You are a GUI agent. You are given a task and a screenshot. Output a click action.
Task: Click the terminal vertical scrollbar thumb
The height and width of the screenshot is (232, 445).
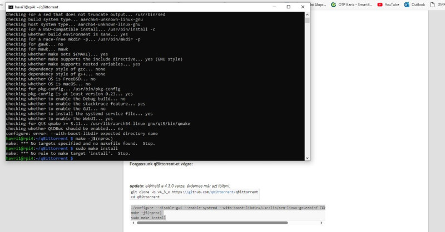pyautogui.click(x=307, y=20)
